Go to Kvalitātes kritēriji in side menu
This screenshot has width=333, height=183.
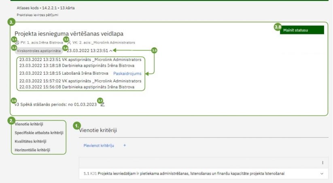[30, 141]
